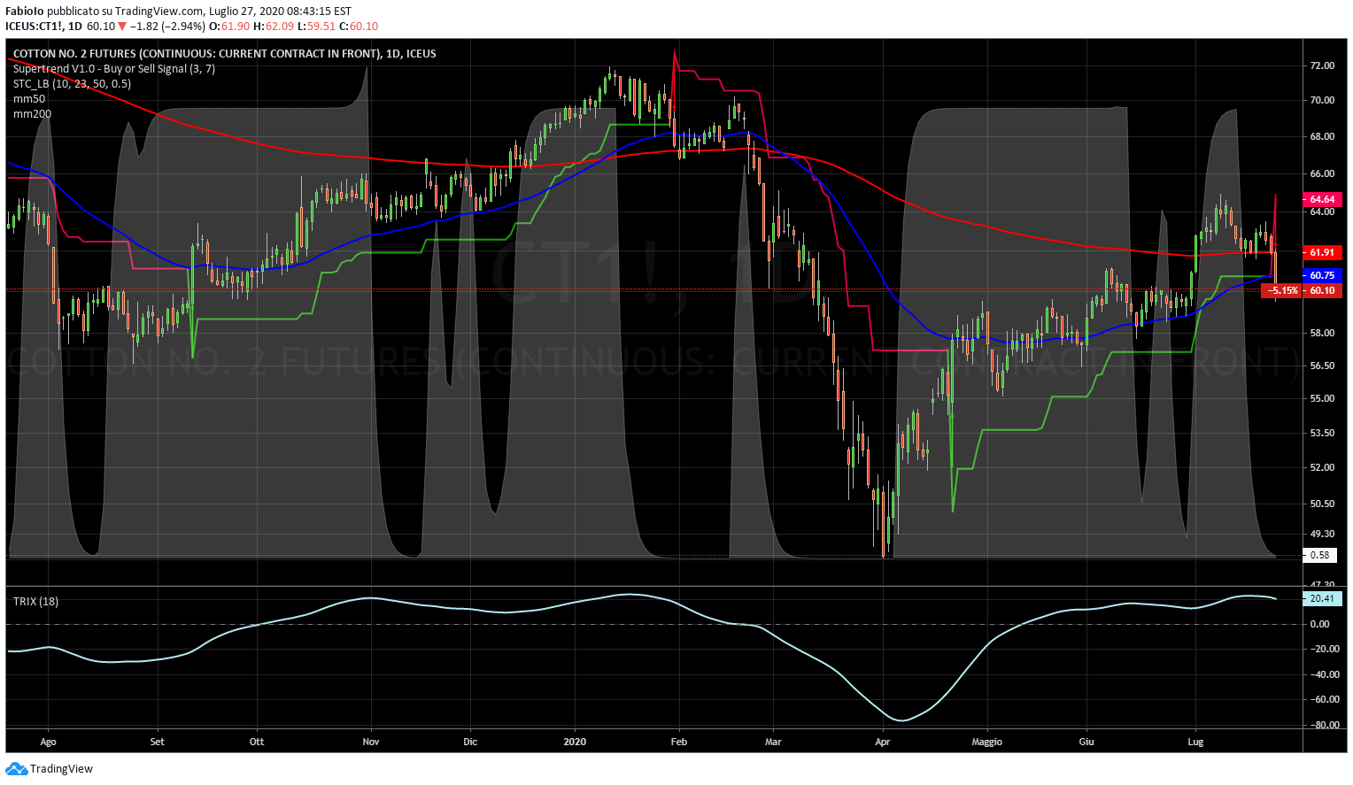Screen dimensions: 1353x785
Task: Click the Giu month label on time axis
Action: (x=1086, y=742)
